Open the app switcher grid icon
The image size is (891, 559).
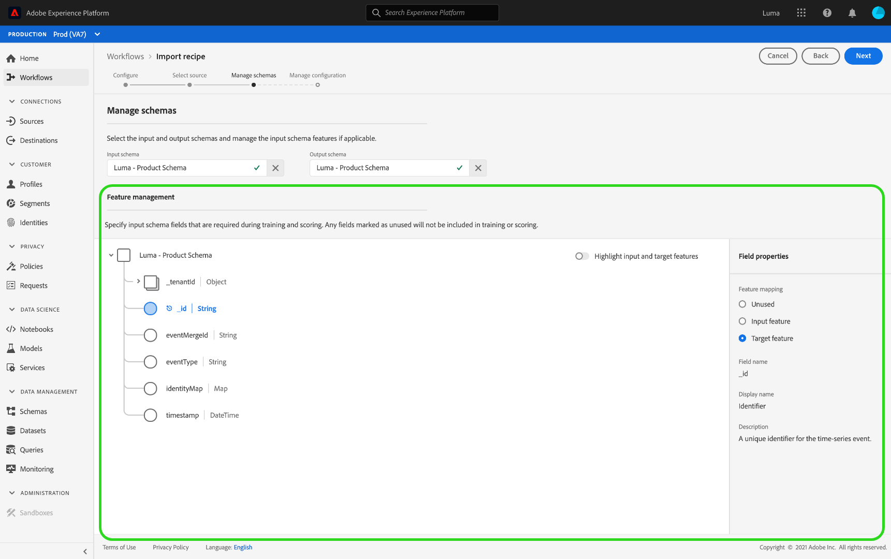[x=801, y=13]
